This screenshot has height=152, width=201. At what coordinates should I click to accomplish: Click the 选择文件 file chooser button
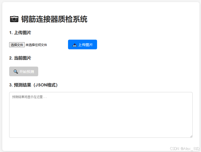(17, 45)
